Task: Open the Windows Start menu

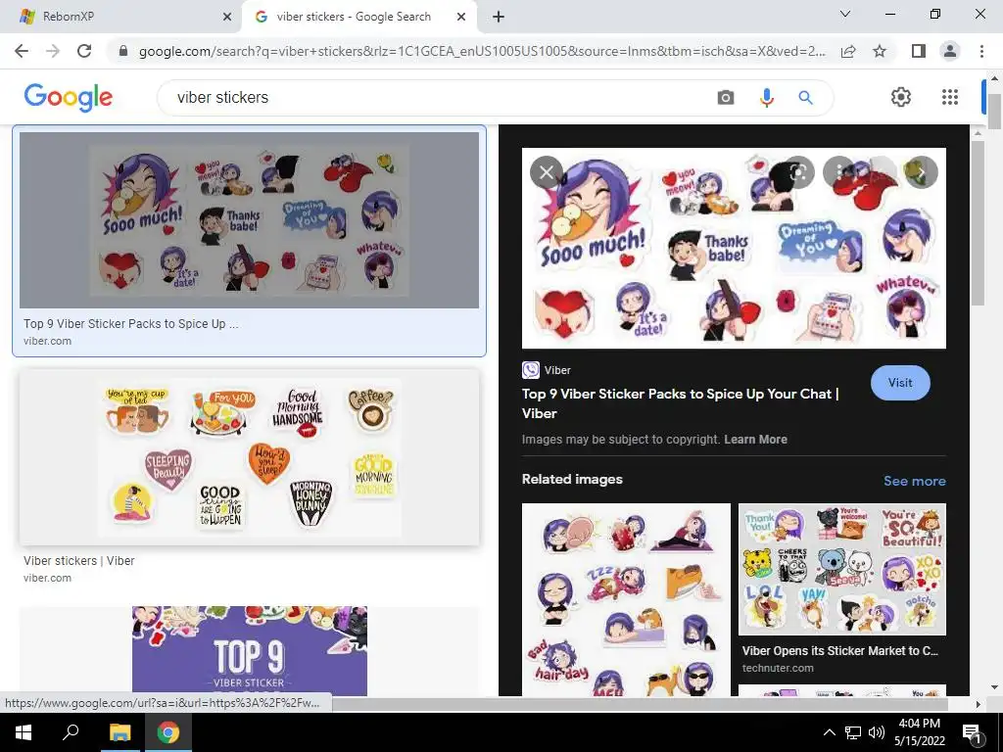Action: point(24,732)
